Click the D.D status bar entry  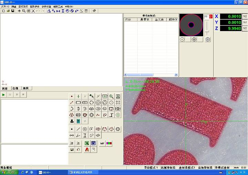tap(244, 167)
